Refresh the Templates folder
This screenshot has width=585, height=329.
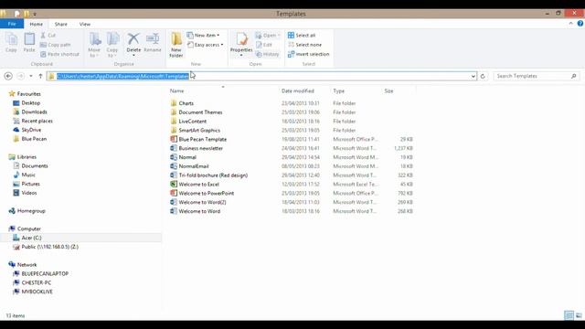coord(483,76)
